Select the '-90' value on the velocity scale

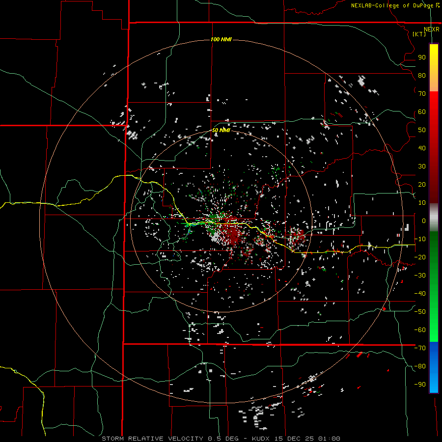(420, 385)
